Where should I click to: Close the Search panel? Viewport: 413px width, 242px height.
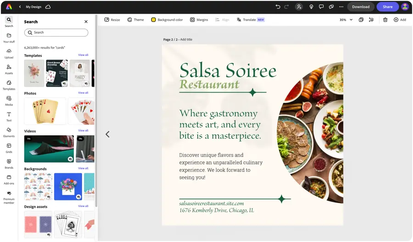click(86, 22)
